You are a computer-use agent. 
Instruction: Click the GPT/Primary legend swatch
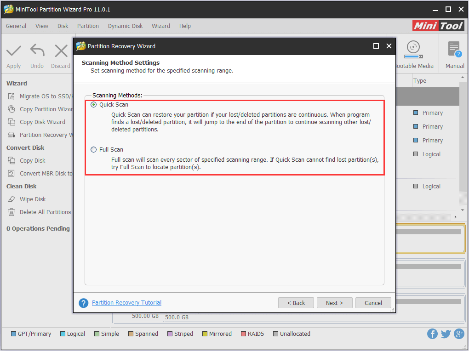click(13, 334)
